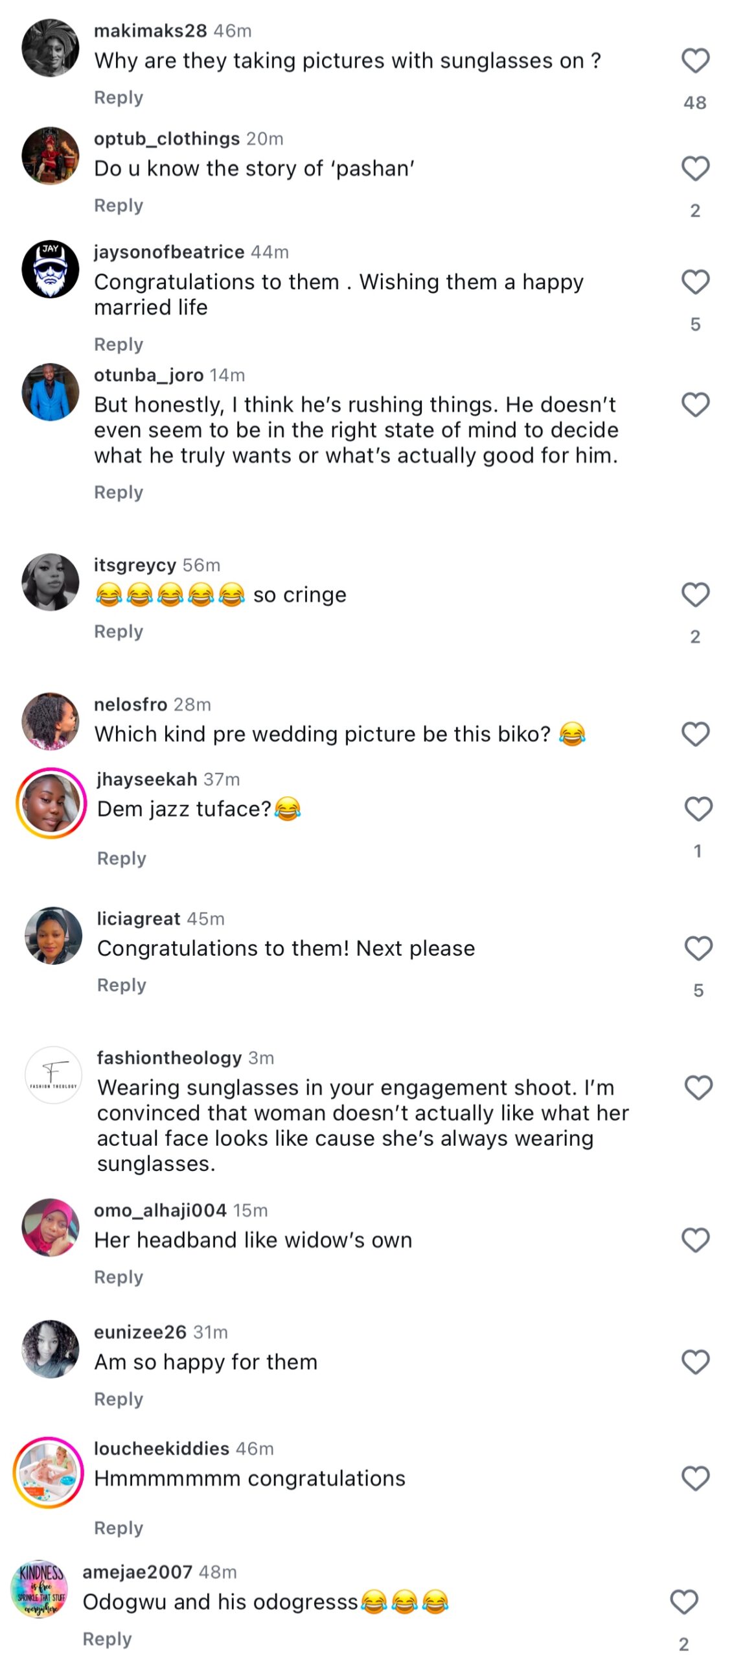
Task: Toggle like on fashiontheology's comment
Action: click(698, 1087)
